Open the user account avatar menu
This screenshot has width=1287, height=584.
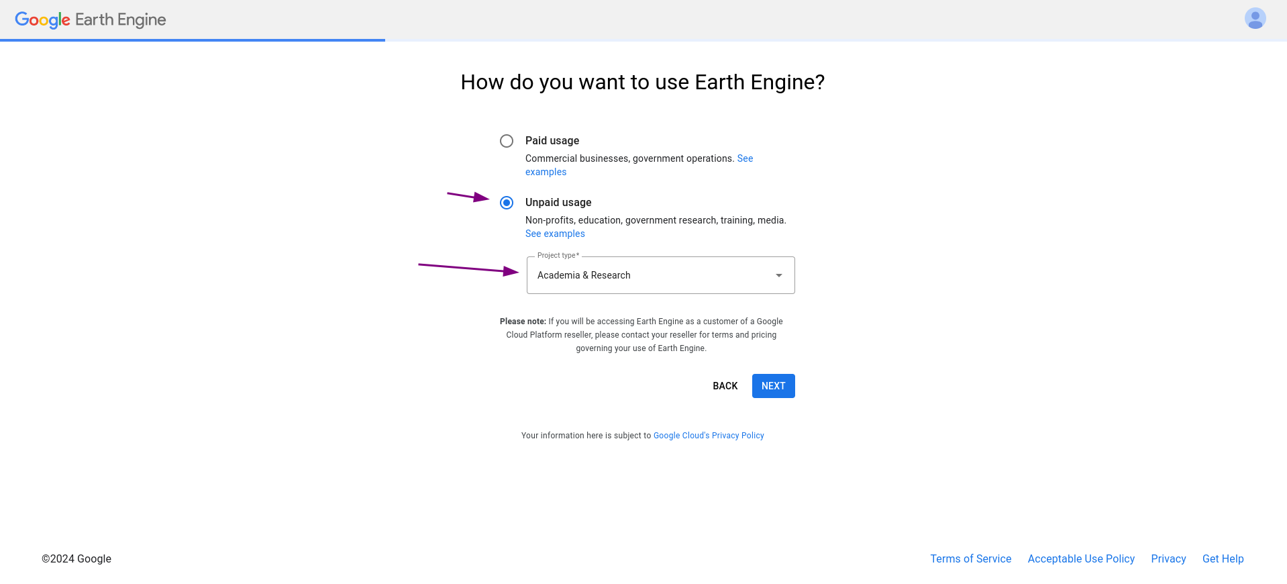tap(1255, 18)
